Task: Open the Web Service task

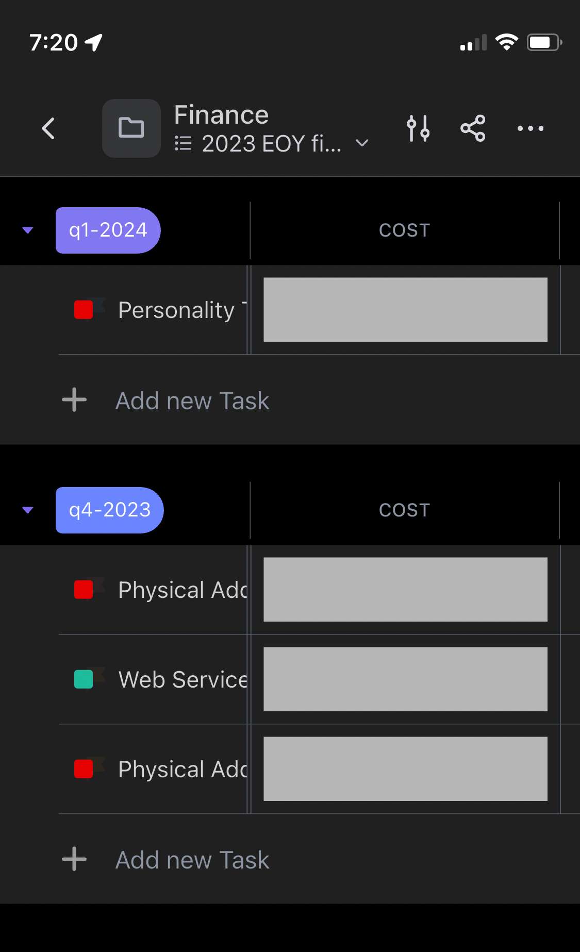Action: [x=183, y=679]
